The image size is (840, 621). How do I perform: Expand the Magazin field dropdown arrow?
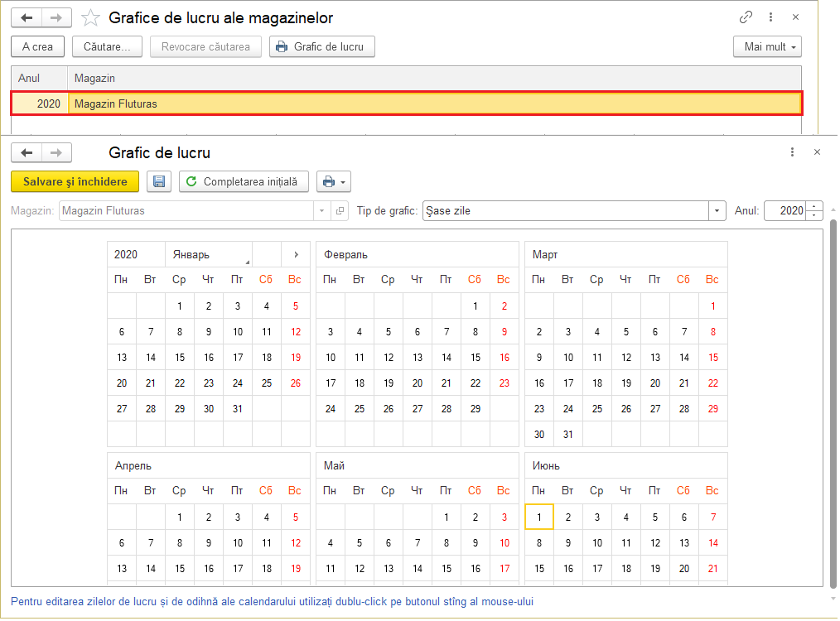click(322, 211)
